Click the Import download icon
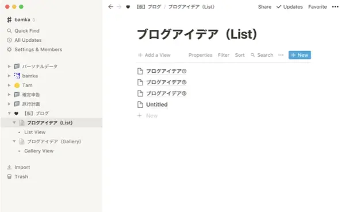This screenshot has height=212, width=345. 9,167
